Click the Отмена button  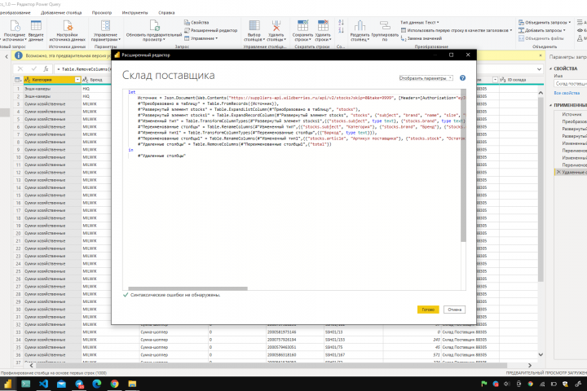[454, 310]
